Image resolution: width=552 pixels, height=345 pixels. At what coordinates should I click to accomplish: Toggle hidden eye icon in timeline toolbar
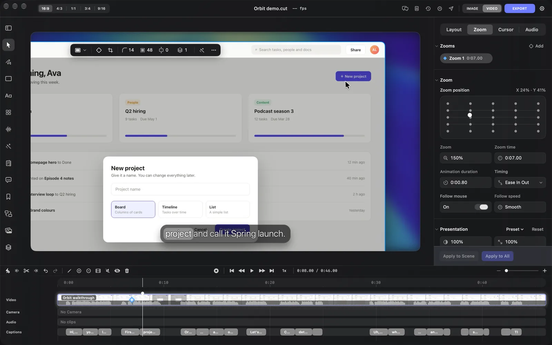[117, 271]
